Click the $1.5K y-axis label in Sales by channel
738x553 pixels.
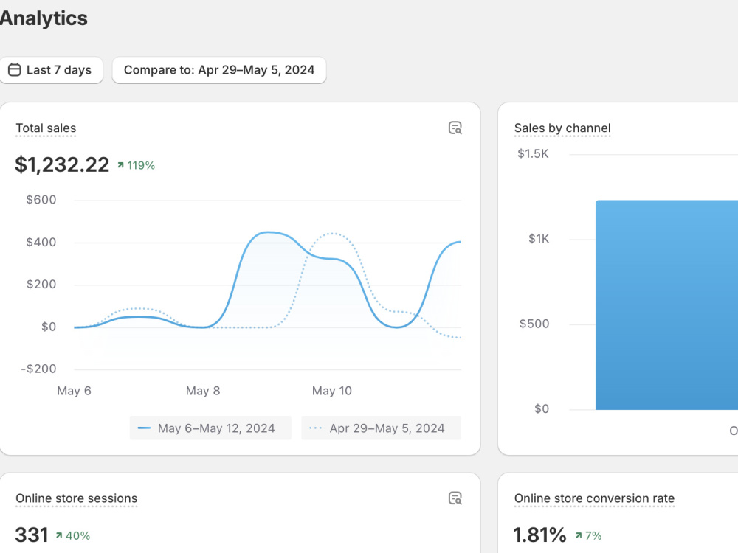point(533,154)
